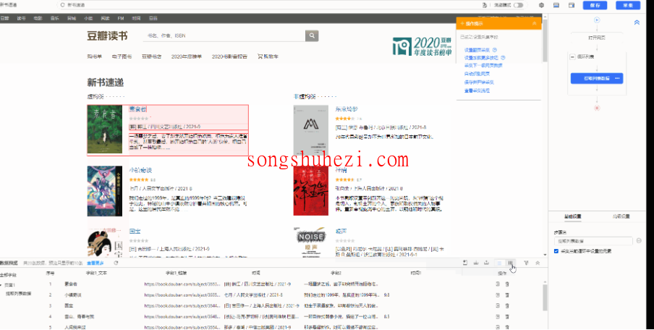Open 电影 in Douban top nav

(38, 18)
